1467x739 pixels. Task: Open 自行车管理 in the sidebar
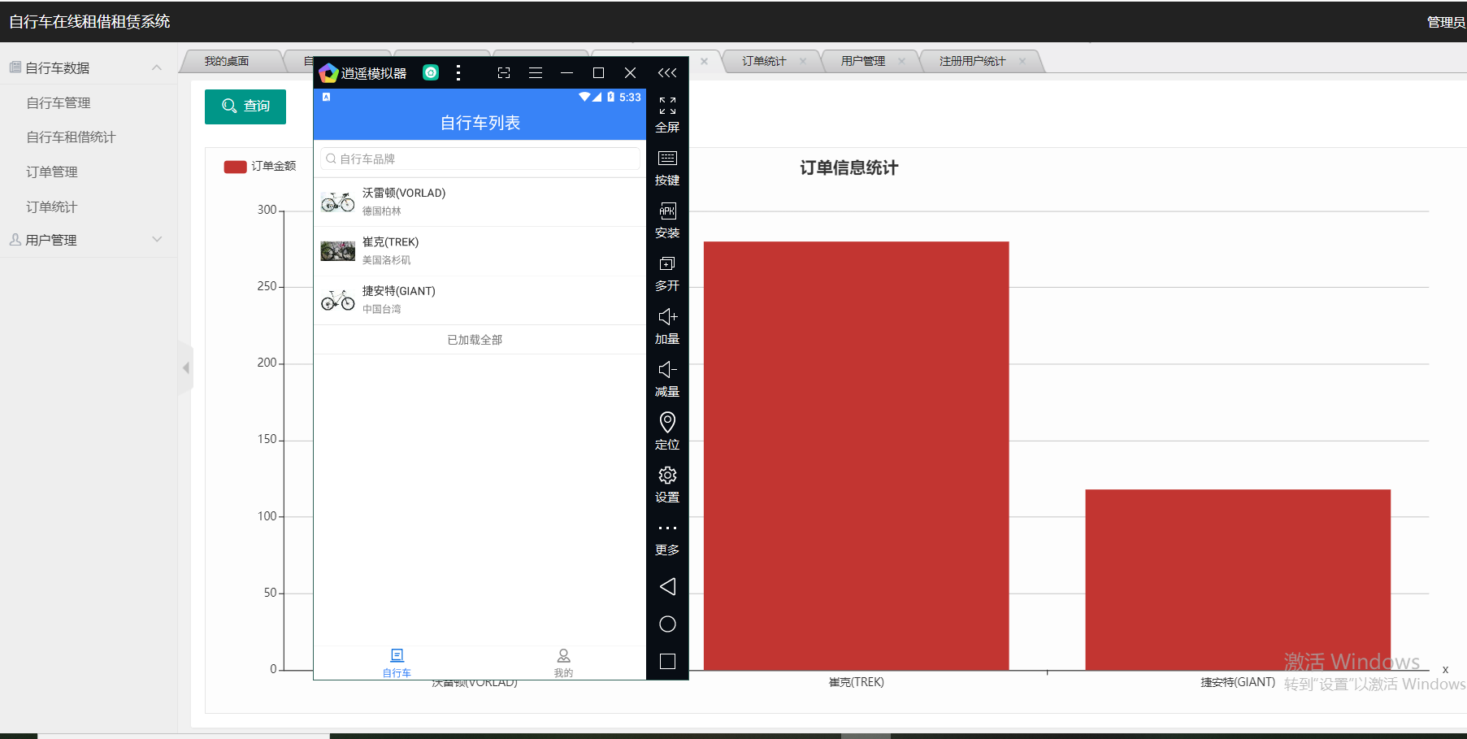59,103
